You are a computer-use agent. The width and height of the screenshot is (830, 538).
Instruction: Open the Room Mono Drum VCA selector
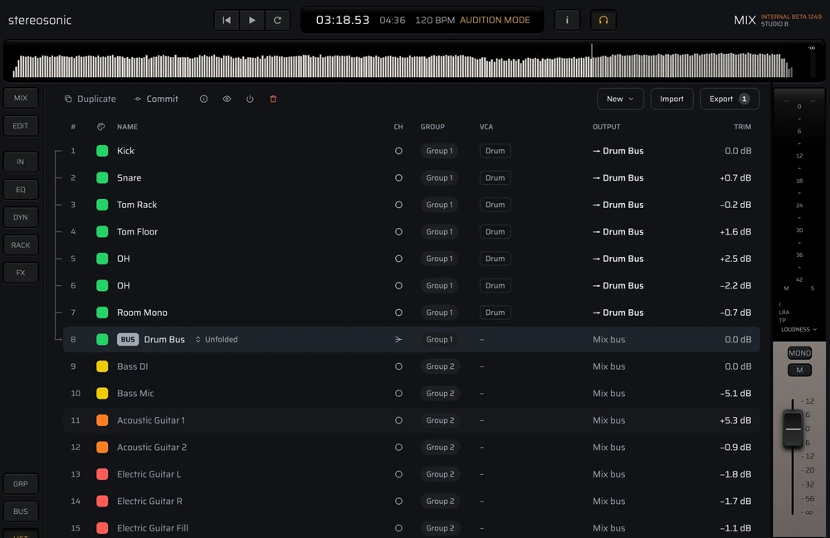pyautogui.click(x=495, y=313)
